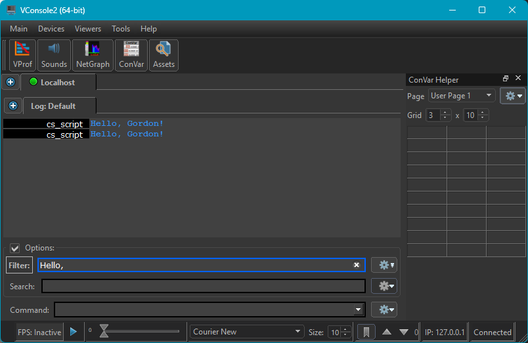The height and width of the screenshot is (343, 528).
Task: Open the Courier New font dropdown
Action: pyautogui.click(x=247, y=332)
